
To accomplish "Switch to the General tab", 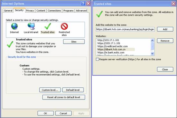I will (x=8, y=11).
